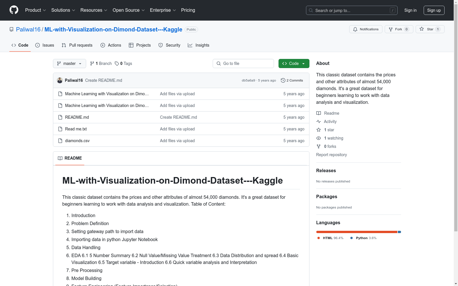This screenshot has width=458, height=286.
Task: Open the Pull requests tab
Action: click(77, 45)
